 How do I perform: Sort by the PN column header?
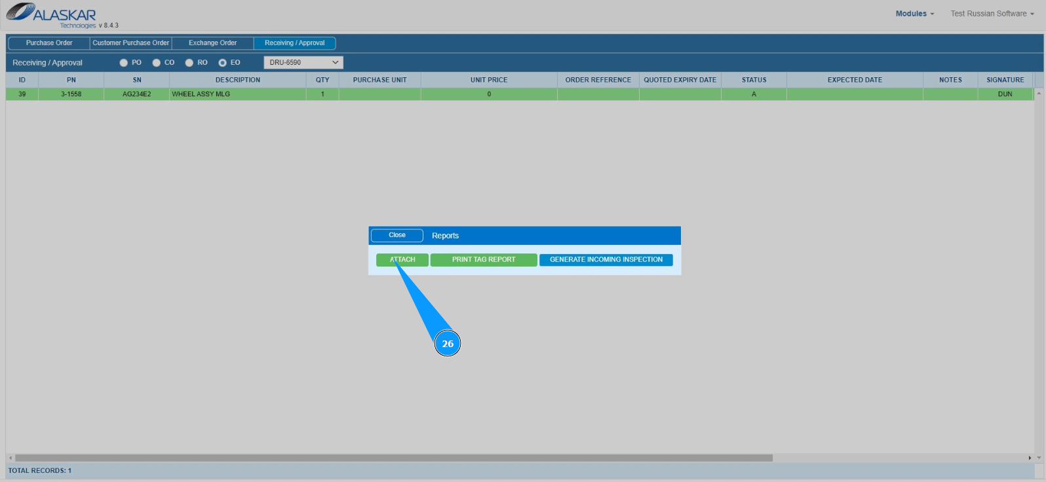(x=71, y=80)
